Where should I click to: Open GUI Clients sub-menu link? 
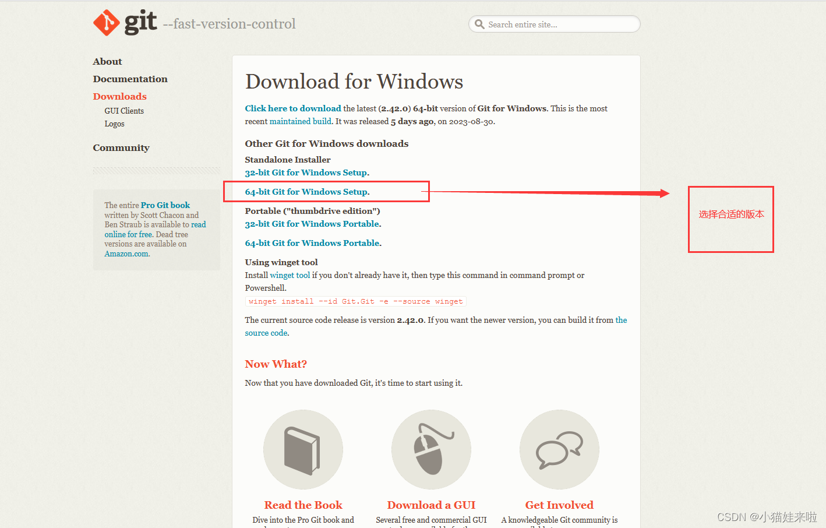tap(124, 111)
